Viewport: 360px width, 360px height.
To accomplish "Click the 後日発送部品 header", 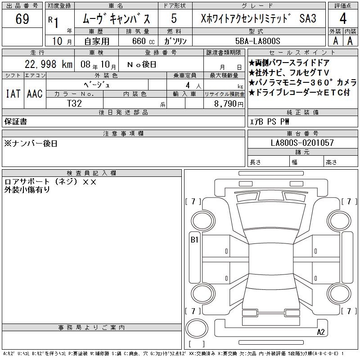I will click(x=123, y=112).
